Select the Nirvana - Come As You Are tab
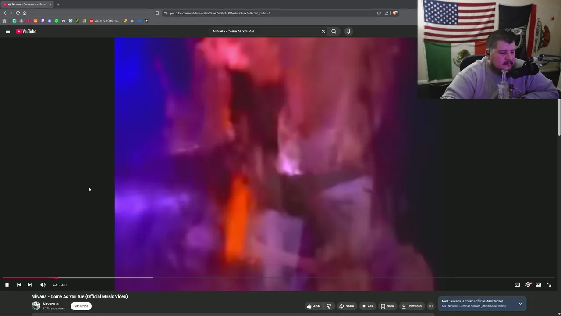 point(27,4)
